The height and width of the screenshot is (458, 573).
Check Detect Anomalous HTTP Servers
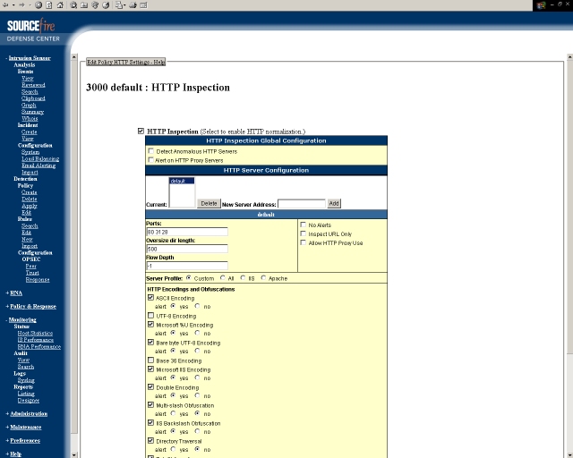click(x=150, y=150)
